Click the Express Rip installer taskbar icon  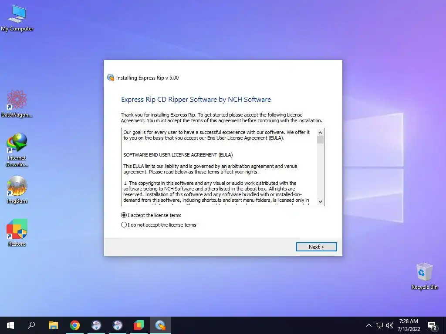point(160,325)
